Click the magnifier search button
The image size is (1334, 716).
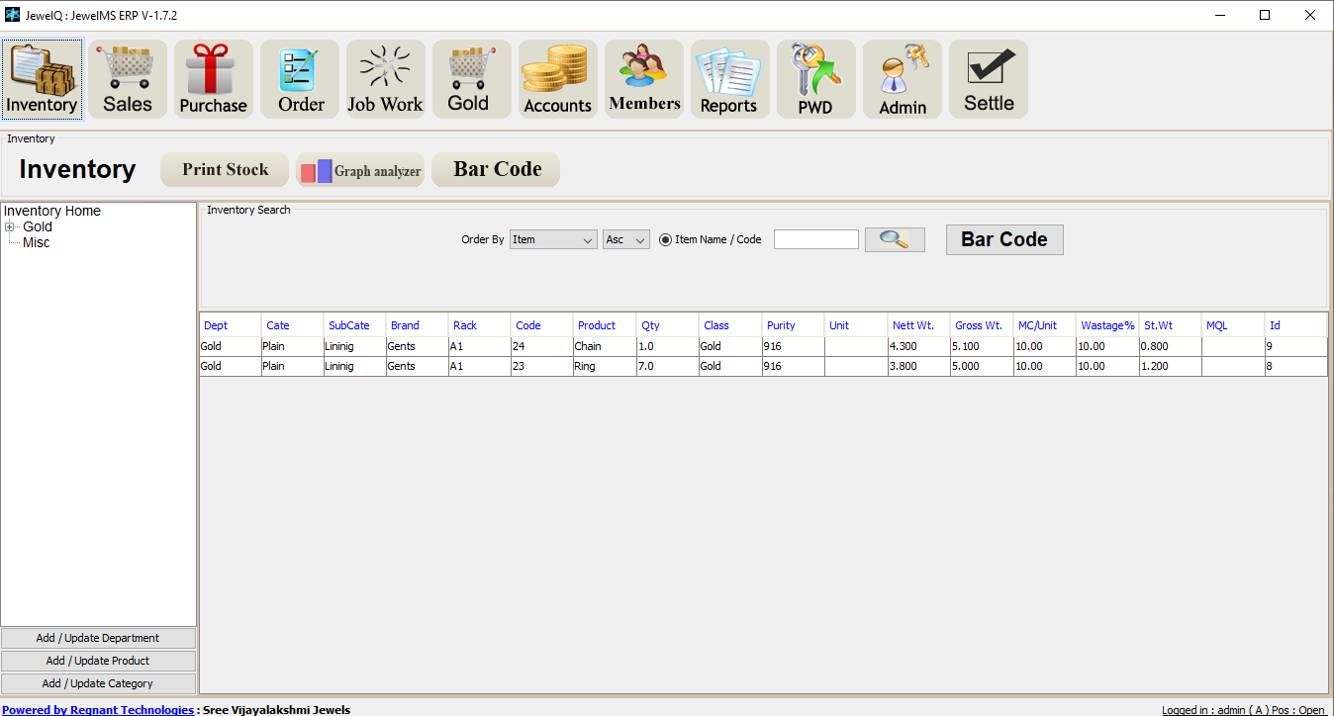[895, 239]
